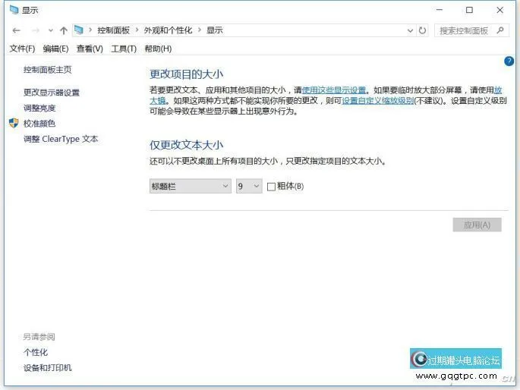Open 设备和打印机 link
Screen dimensions: 520x390
point(47,368)
